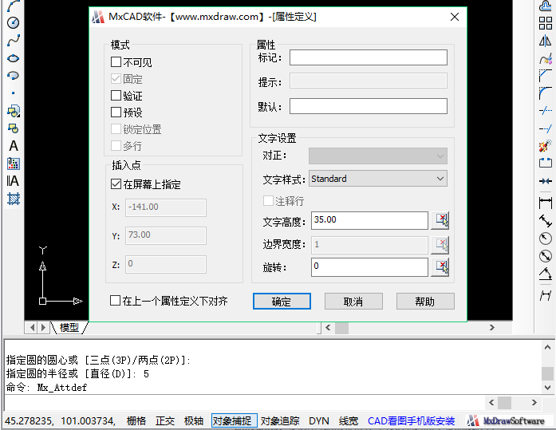This screenshot has height=430, width=556.
Task: Click the Diameter dimension tool icon
Action: [x=546, y=256]
